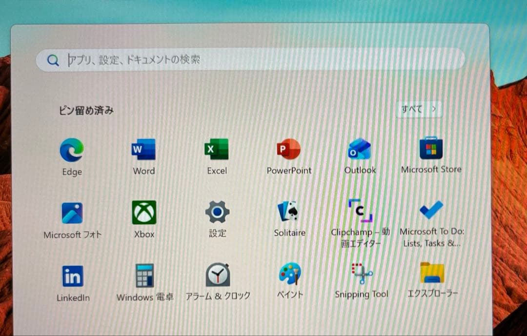Open the Excel app icon
The height and width of the screenshot is (336, 527).
(x=217, y=149)
